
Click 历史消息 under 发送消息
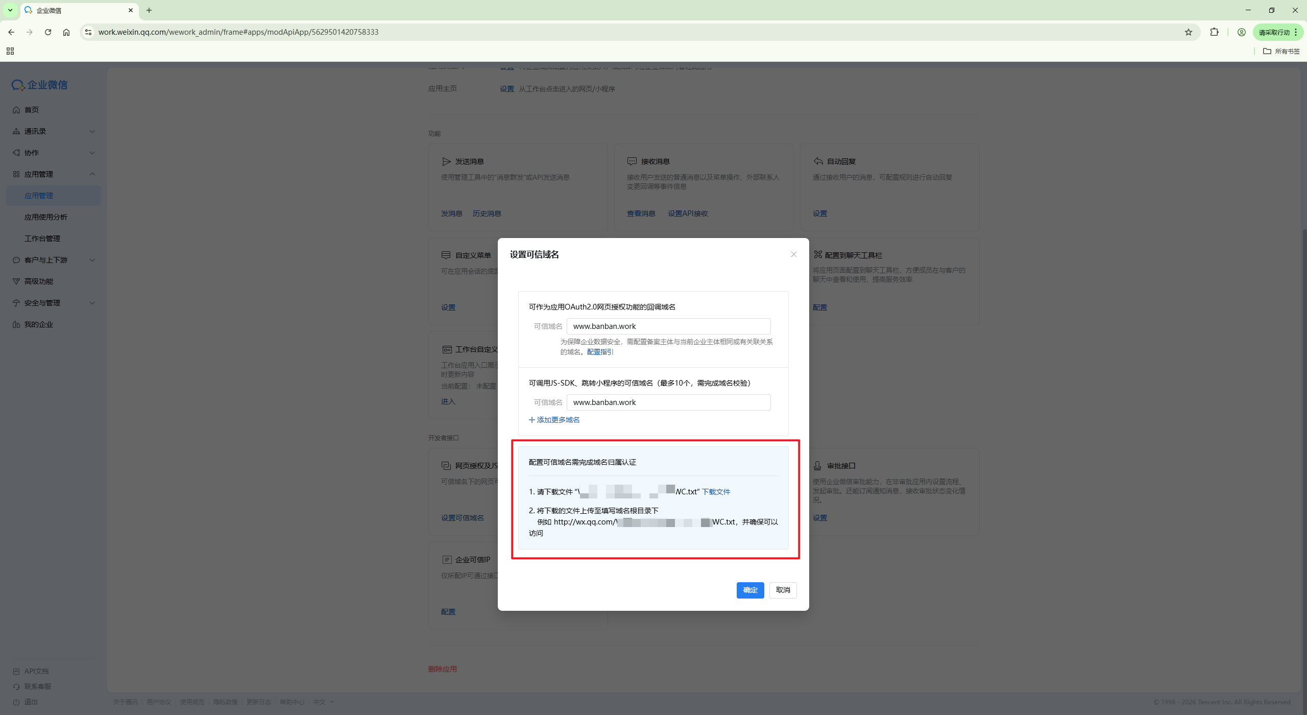(x=487, y=213)
